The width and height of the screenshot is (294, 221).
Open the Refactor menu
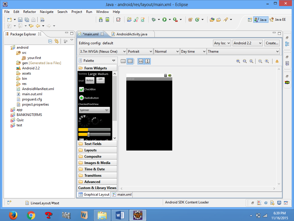(x=29, y=12)
